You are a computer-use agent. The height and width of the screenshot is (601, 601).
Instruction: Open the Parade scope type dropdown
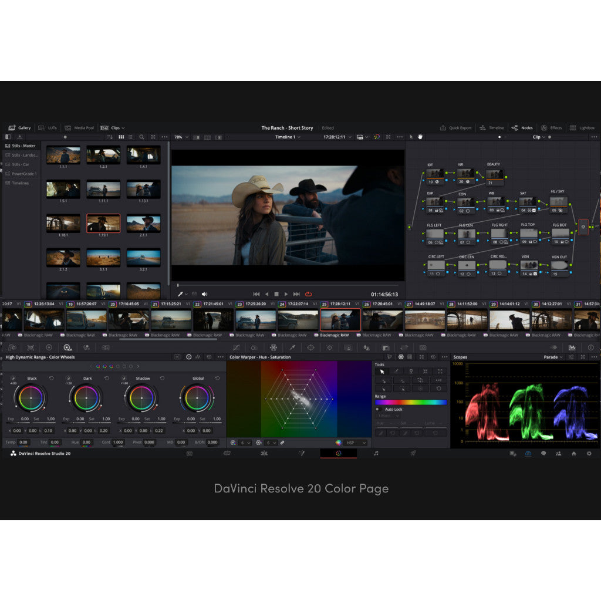(x=553, y=357)
